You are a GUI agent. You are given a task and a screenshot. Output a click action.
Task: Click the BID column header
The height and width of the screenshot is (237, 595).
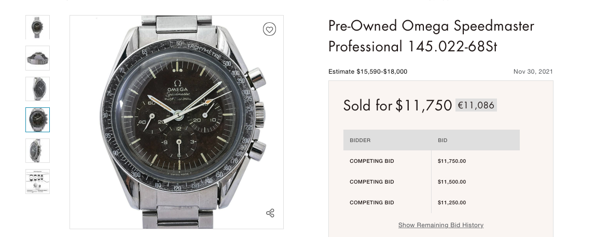pyautogui.click(x=442, y=140)
